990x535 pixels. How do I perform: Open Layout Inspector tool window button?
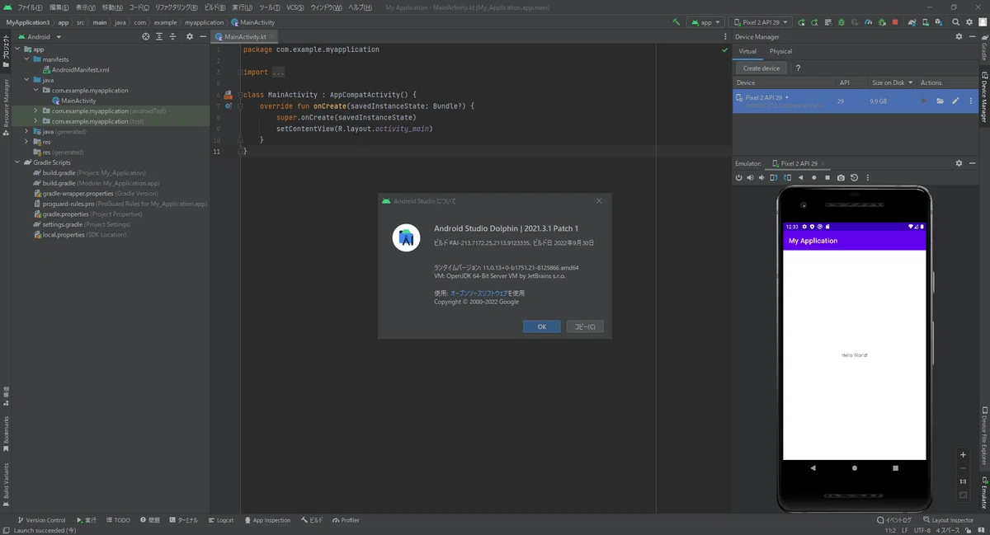pos(949,520)
